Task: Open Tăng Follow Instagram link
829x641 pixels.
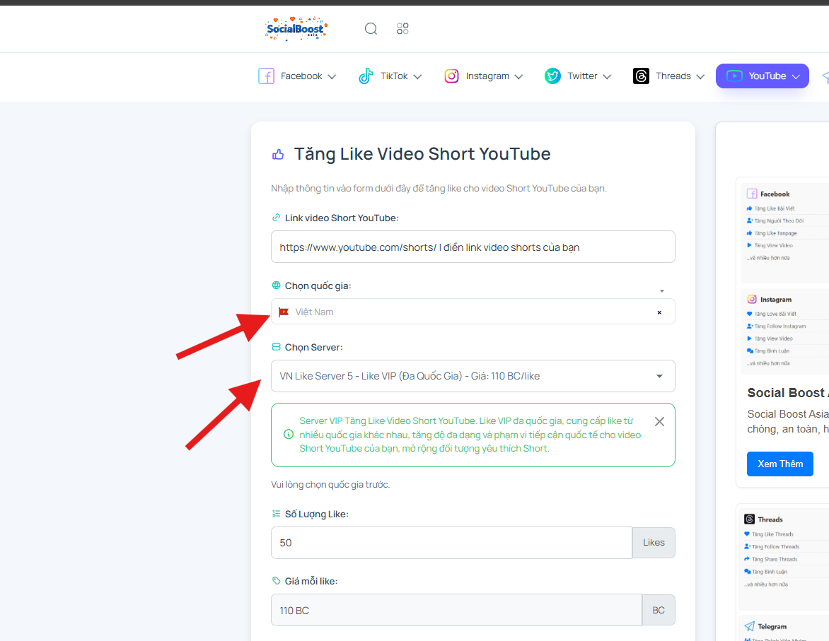Action: click(779, 326)
